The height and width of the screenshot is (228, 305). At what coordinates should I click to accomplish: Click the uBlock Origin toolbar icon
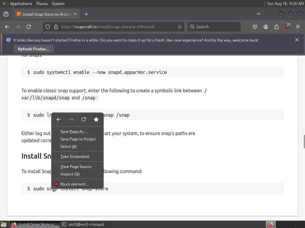pyautogui.click(x=287, y=26)
